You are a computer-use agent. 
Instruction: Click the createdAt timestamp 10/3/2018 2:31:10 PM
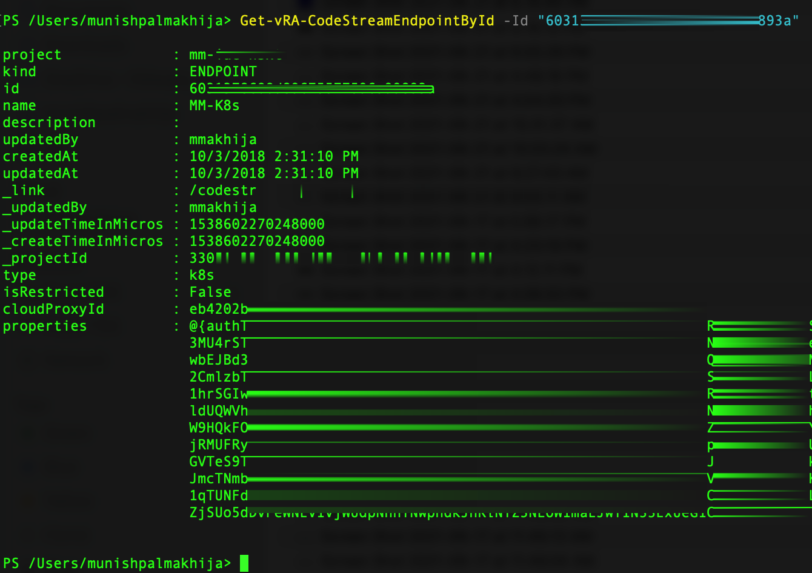pyautogui.click(x=274, y=156)
